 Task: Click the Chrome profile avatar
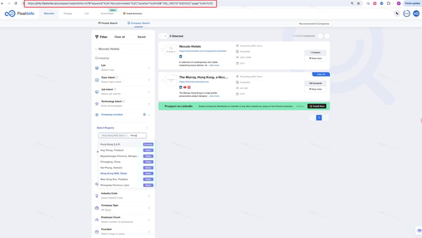[399, 4]
